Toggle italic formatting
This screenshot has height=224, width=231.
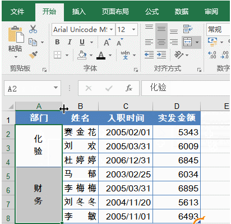tap(70, 42)
